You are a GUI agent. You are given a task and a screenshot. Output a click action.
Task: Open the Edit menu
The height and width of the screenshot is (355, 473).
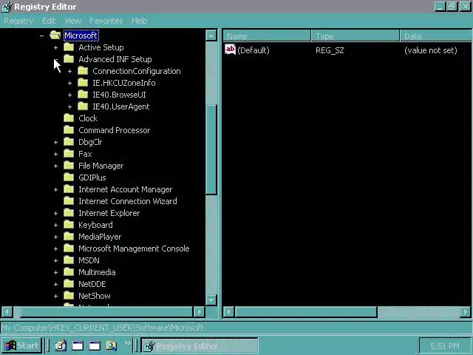[49, 21]
